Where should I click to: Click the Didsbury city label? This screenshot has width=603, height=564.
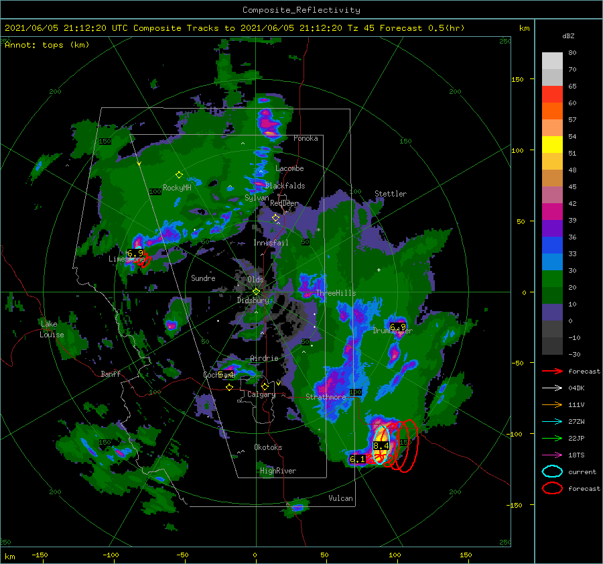pyautogui.click(x=253, y=300)
